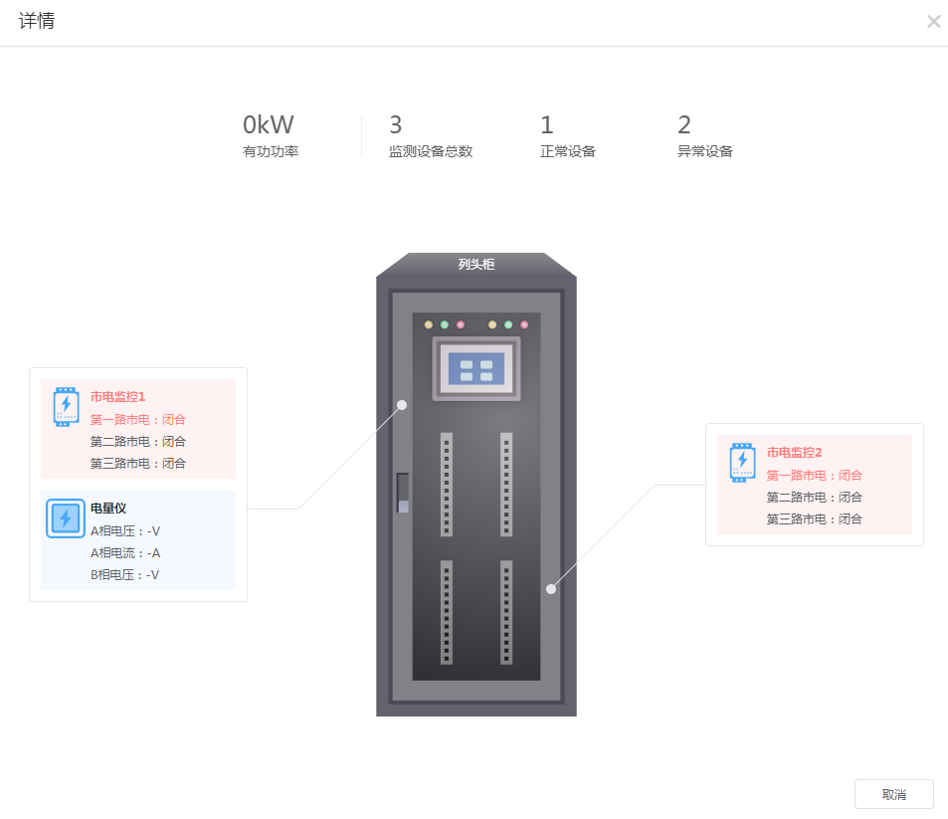Click the 列头柜 cabinet label

[x=476, y=265]
